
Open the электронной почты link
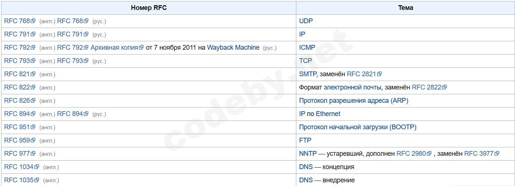click(352, 87)
